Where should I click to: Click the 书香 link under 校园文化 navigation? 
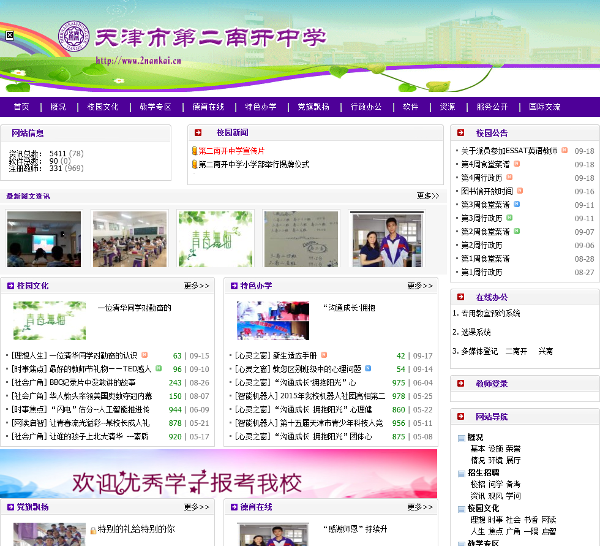pos(531,520)
